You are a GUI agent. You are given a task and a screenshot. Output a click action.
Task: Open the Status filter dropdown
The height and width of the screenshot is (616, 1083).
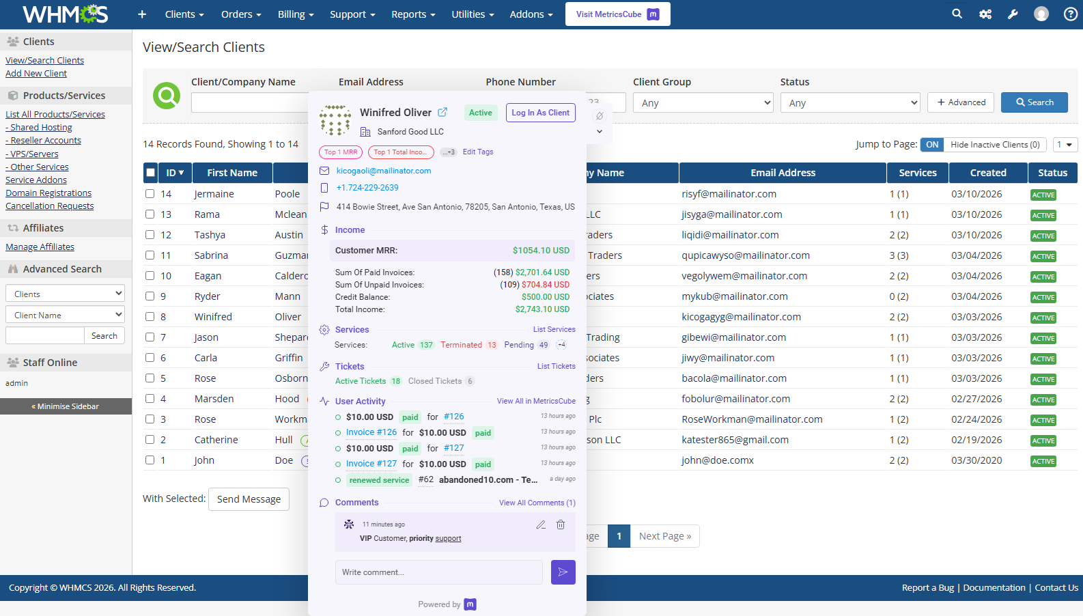point(850,102)
